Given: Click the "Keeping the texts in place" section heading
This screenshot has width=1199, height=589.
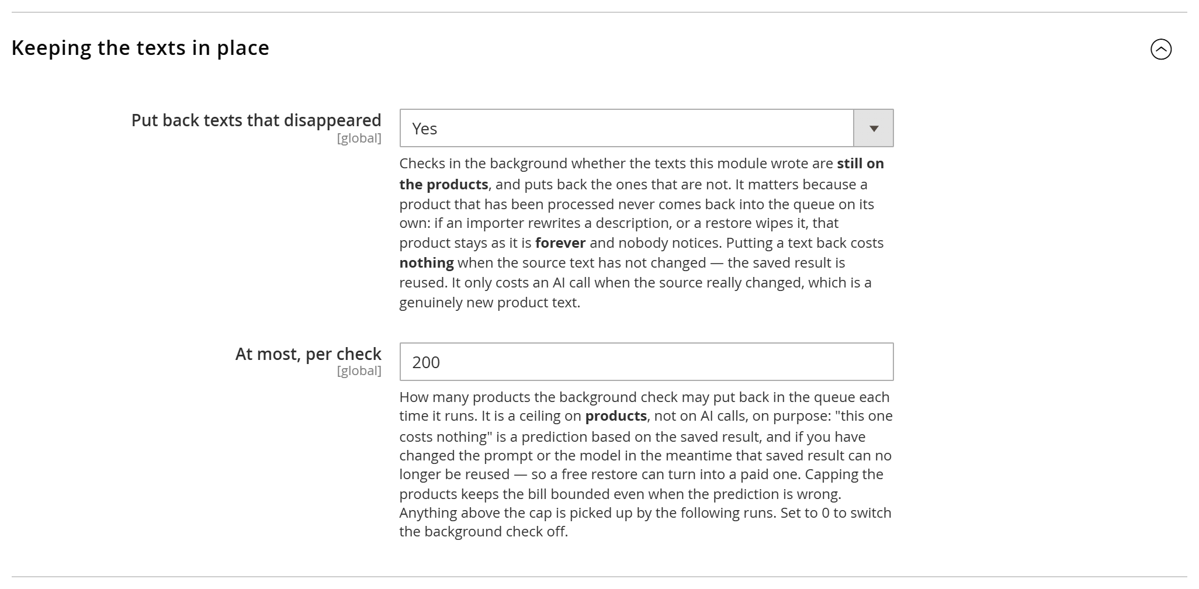Looking at the screenshot, I should (x=140, y=48).
